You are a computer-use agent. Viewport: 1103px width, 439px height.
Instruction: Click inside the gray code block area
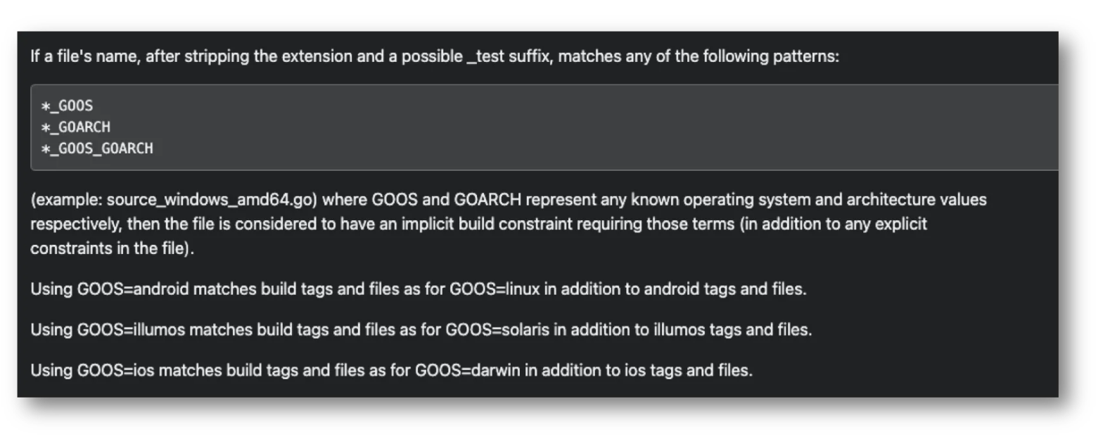click(x=544, y=127)
